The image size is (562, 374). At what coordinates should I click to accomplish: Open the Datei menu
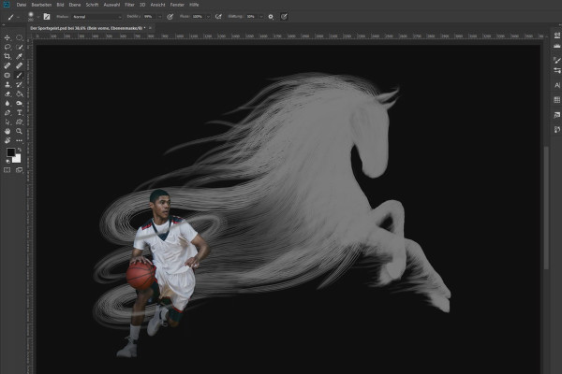point(22,5)
